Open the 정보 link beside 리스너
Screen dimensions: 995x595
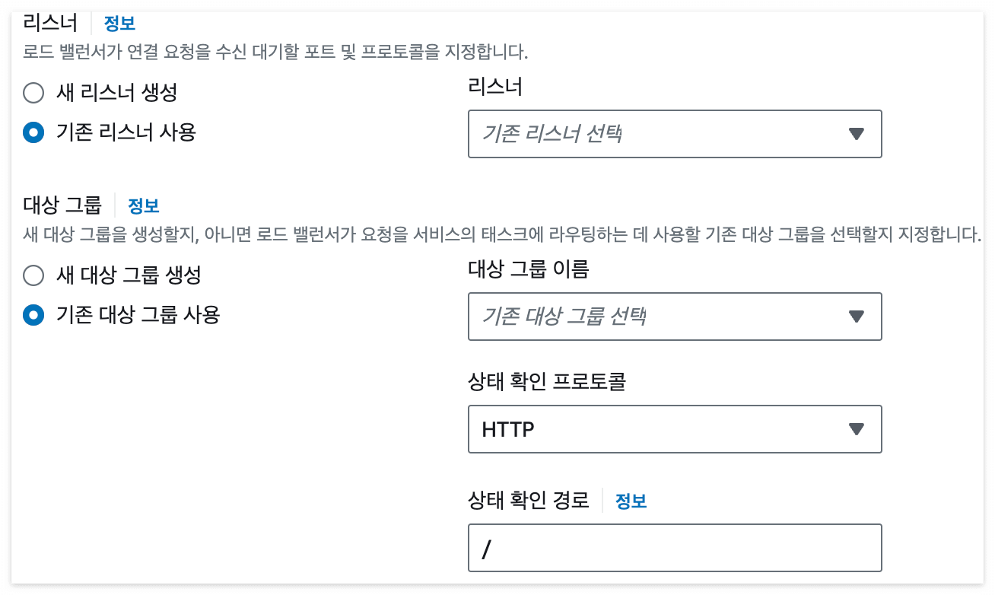tap(121, 23)
